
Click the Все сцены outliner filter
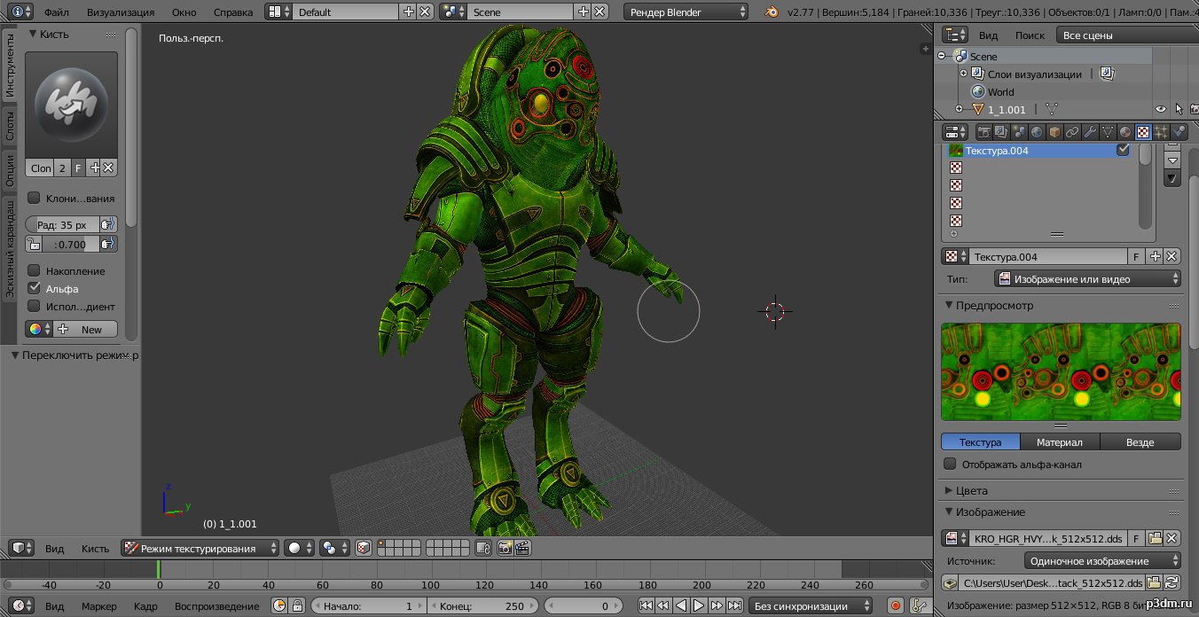1125,35
